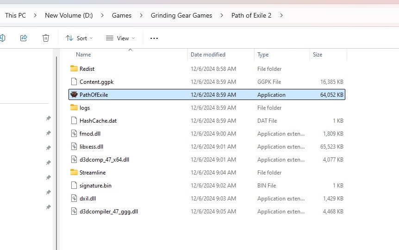Sort files by the Name column header
Viewport: 399px width, 250px height.
point(83,55)
